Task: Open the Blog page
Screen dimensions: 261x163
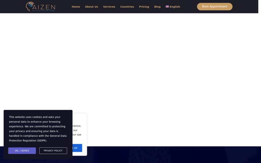Action: click(x=157, y=7)
